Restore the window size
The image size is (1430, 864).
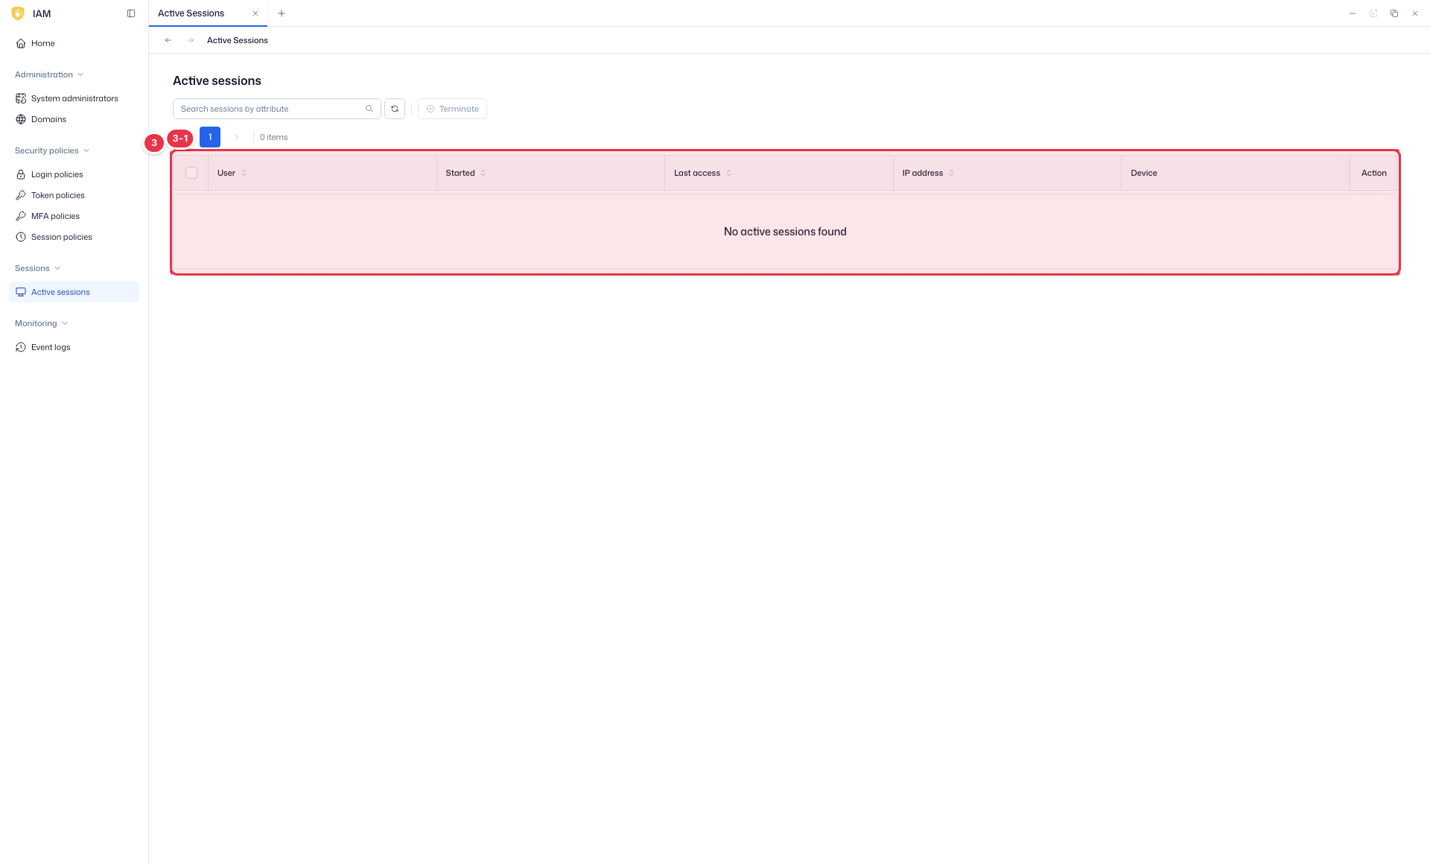coord(1394,13)
